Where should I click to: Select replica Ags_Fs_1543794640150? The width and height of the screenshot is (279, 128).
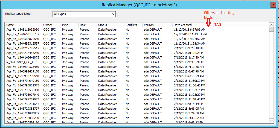coord(23,81)
